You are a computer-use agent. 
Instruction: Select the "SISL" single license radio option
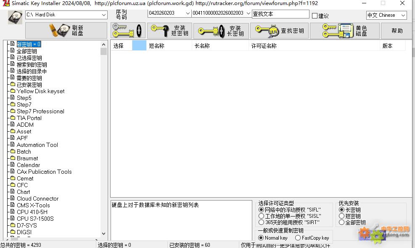click(x=262, y=216)
